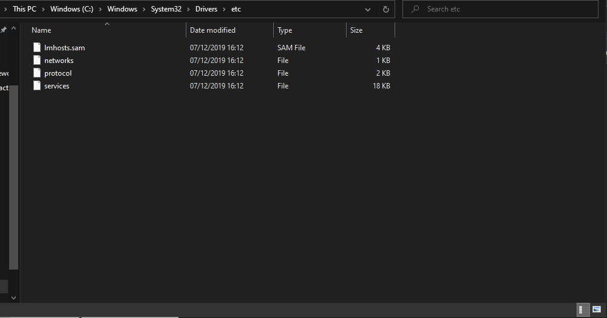Click the protocol file icon
This screenshot has width=607, height=318.
pyautogui.click(x=37, y=73)
